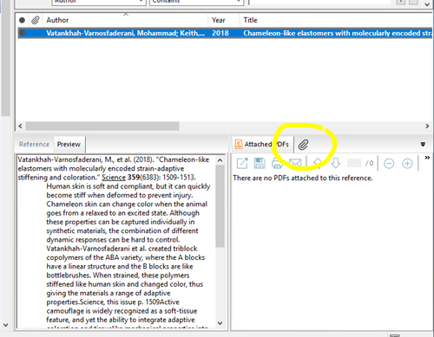
Task: Click 'There are no PDFs attached' message
Action: point(303,178)
